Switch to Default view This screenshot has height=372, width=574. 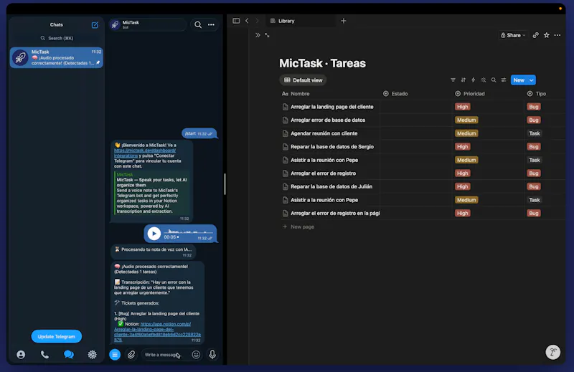click(x=303, y=80)
